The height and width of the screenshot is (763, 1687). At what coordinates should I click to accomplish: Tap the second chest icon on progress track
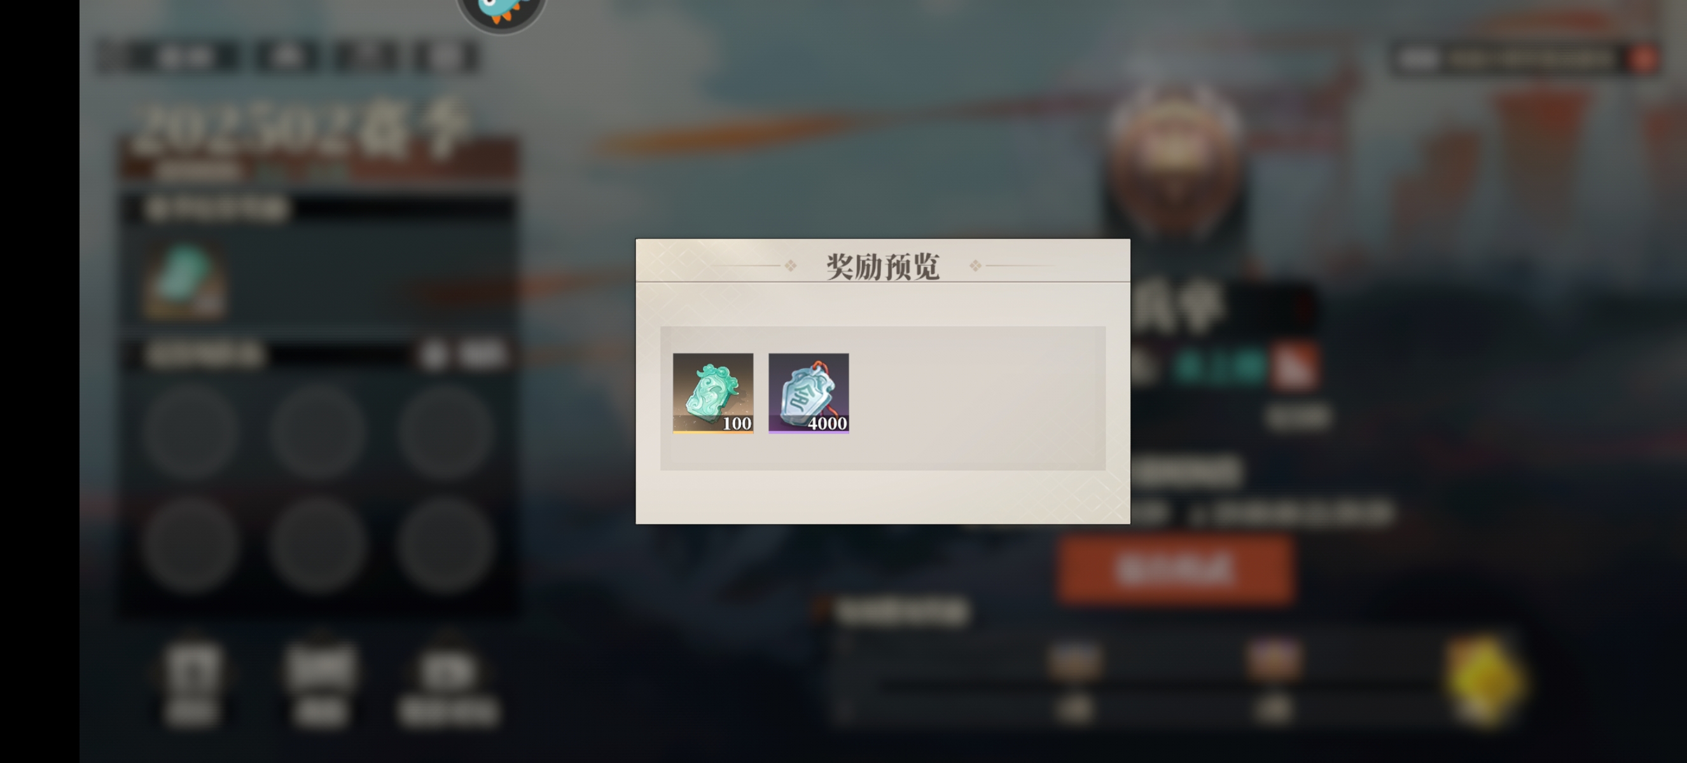point(1274,660)
